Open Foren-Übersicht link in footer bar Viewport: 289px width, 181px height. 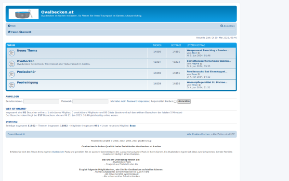coord(16,134)
